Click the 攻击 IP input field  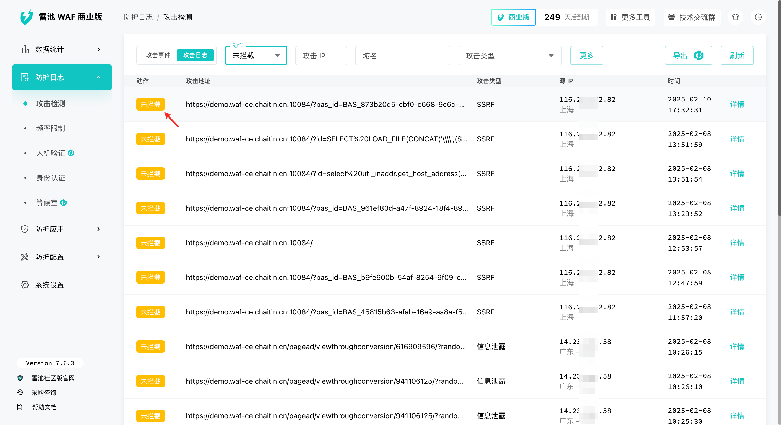coord(321,56)
